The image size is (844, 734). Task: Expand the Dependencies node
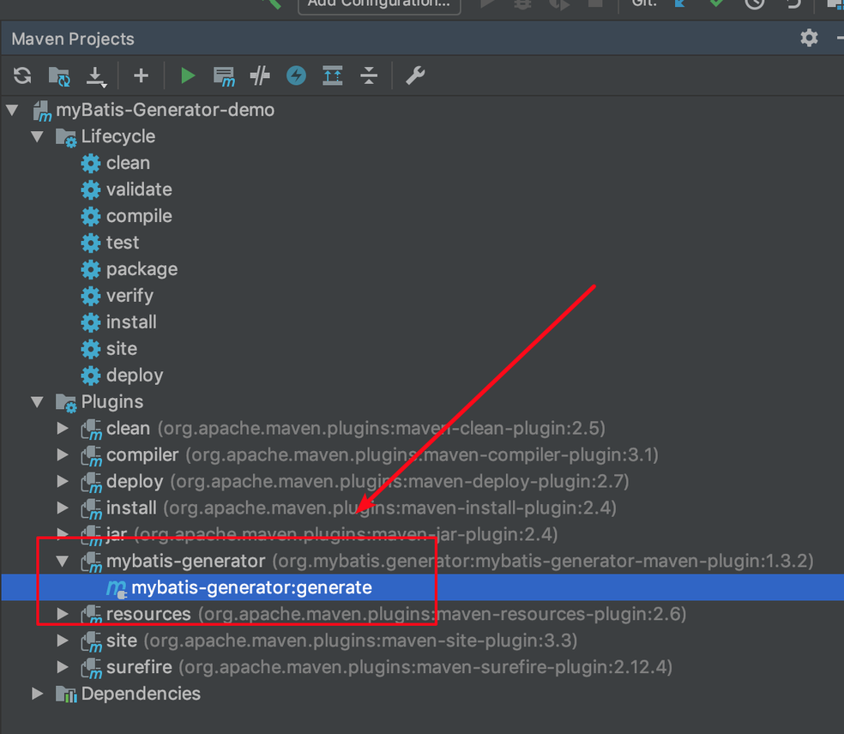[x=37, y=694]
